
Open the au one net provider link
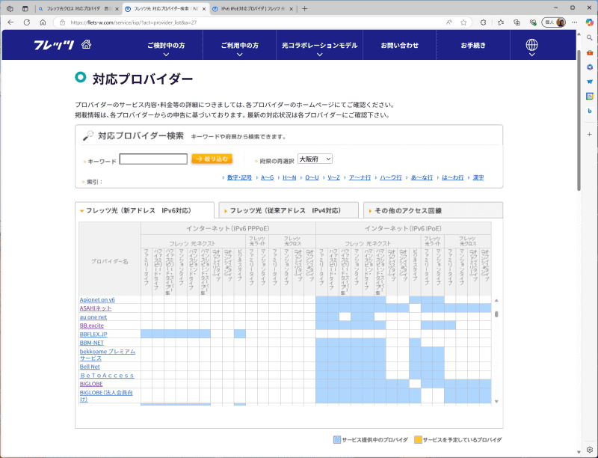(93, 317)
